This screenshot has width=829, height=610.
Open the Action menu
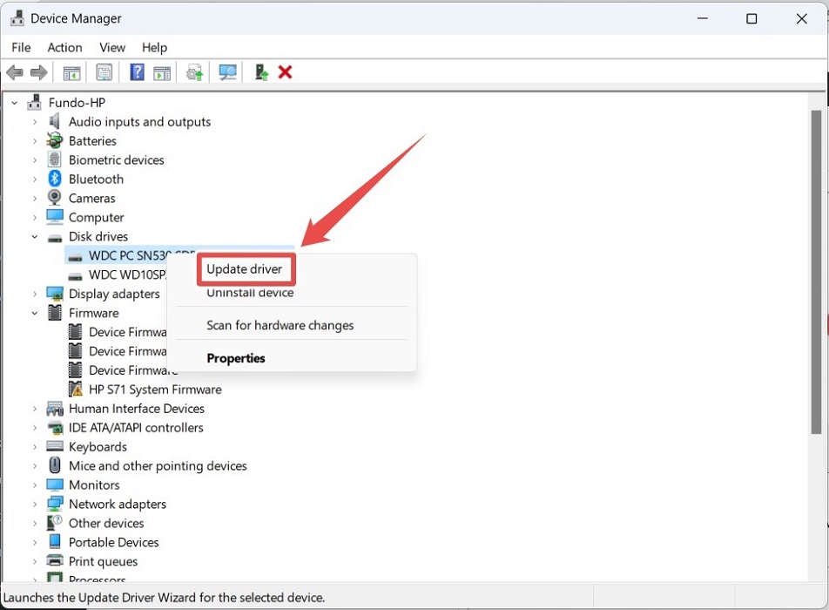click(x=64, y=47)
